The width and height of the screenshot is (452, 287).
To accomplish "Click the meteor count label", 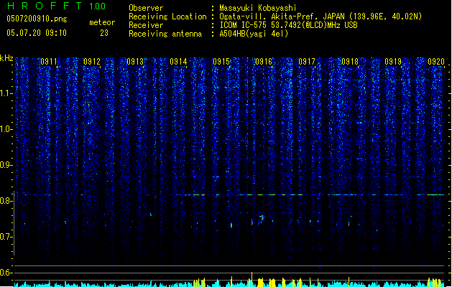I will [102, 22].
